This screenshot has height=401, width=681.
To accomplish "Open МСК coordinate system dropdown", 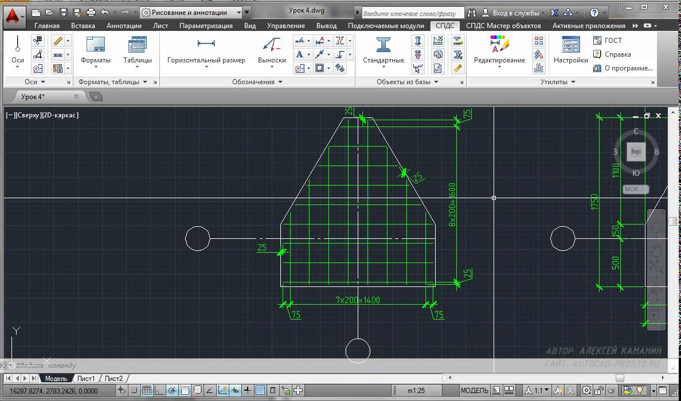I will coord(636,189).
